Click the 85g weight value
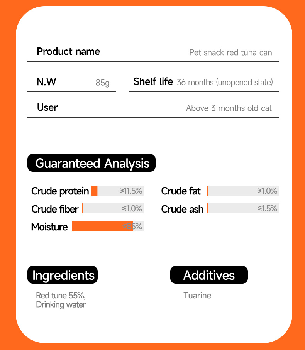 click(x=103, y=83)
